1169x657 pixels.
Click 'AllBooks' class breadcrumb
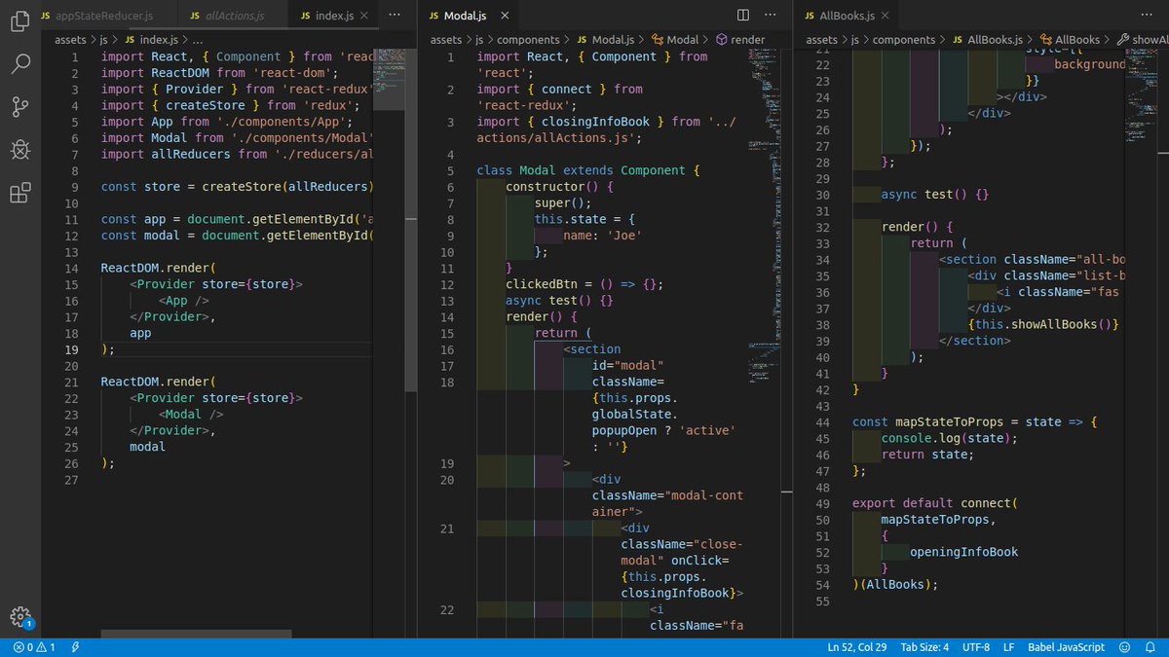pyautogui.click(x=1075, y=40)
